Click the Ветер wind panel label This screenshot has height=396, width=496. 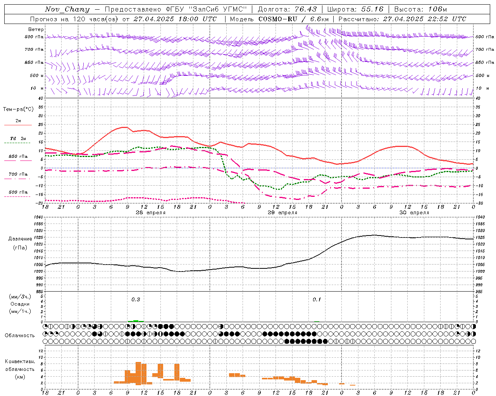(x=36, y=29)
